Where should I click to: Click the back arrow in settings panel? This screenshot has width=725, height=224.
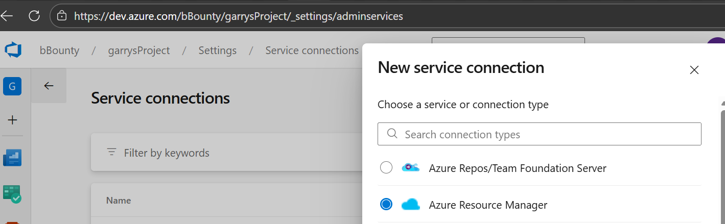point(49,86)
